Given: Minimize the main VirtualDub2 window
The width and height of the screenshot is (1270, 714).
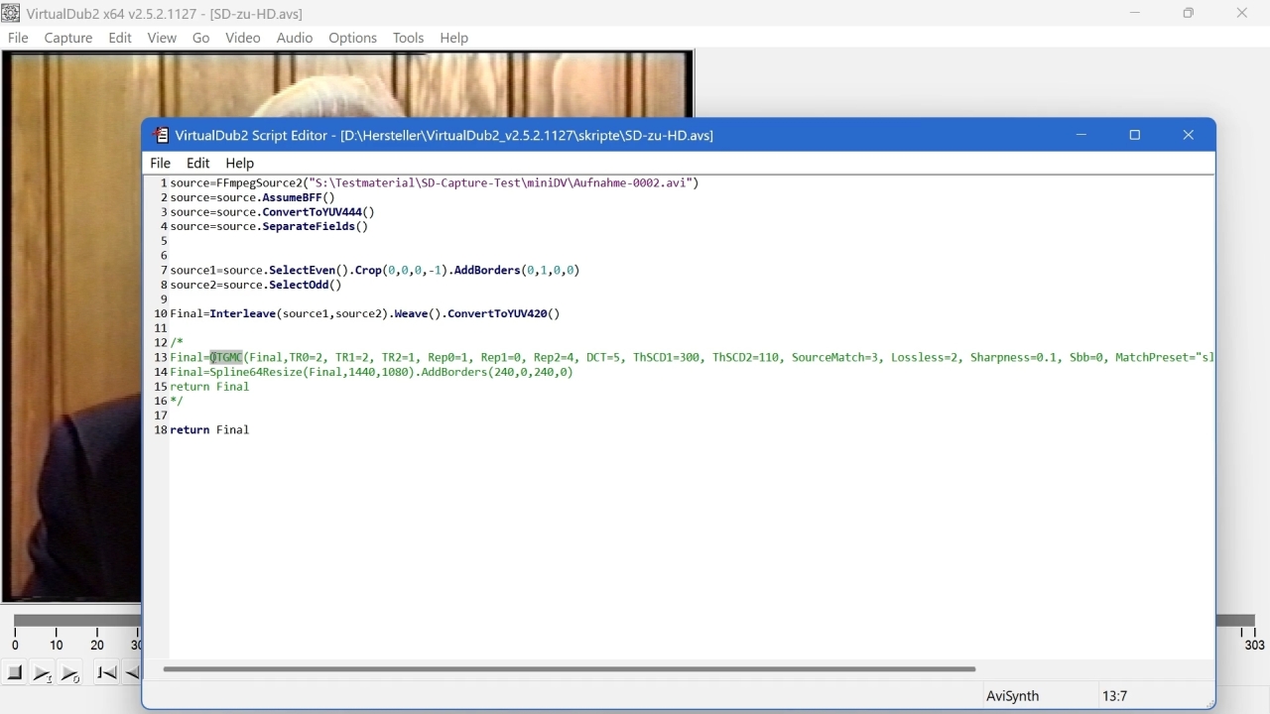Looking at the screenshot, I should point(1135,13).
